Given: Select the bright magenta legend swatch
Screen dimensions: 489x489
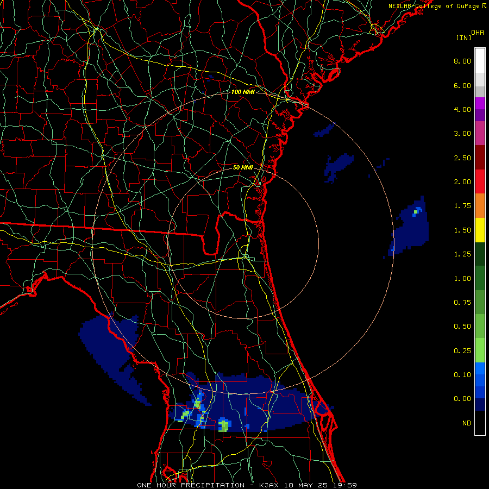Looking at the screenshot, I should coord(480,103).
